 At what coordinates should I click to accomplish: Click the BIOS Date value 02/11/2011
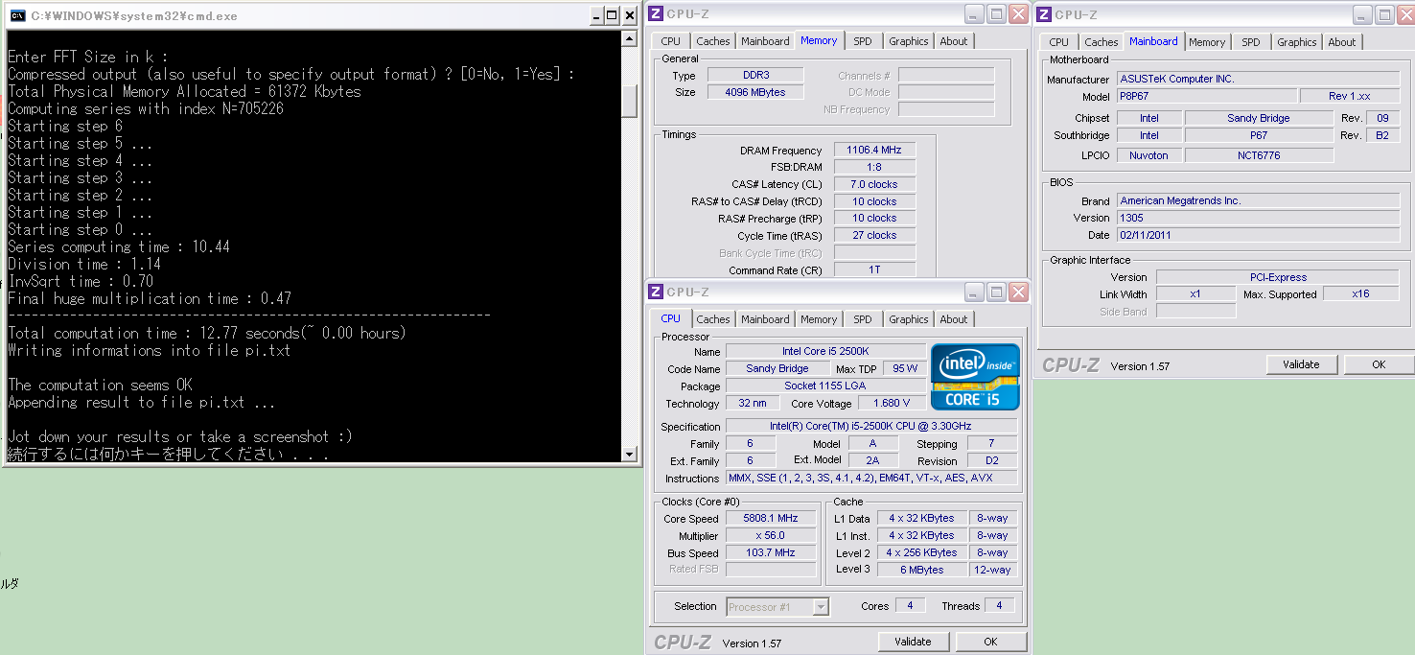[x=1258, y=235]
